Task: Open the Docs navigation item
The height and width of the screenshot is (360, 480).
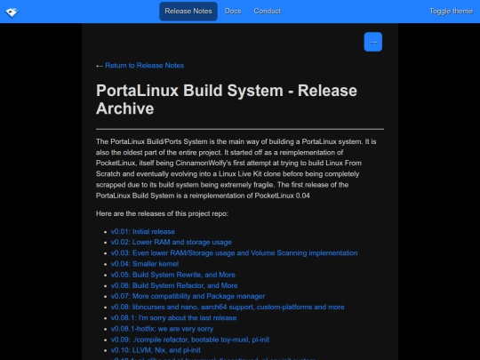Action: coord(233,12)
